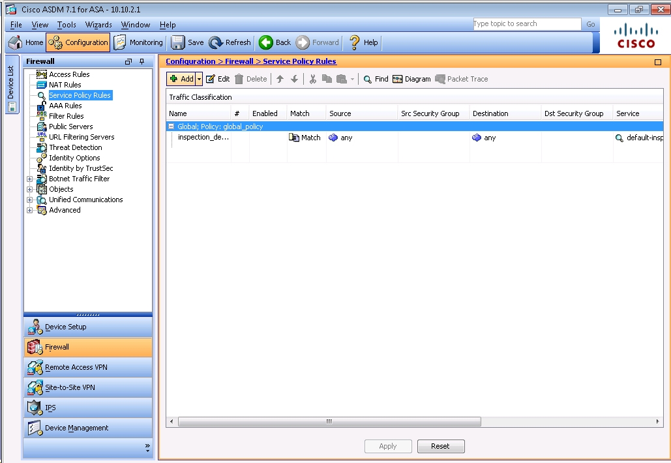The width and height of the screenshot is (671, 463).
Task: Refresh ASDM with running configuration
Action: pos(230,42)
